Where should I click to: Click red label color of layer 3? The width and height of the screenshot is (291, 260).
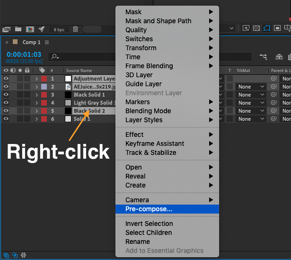click(x=44, y=95)
